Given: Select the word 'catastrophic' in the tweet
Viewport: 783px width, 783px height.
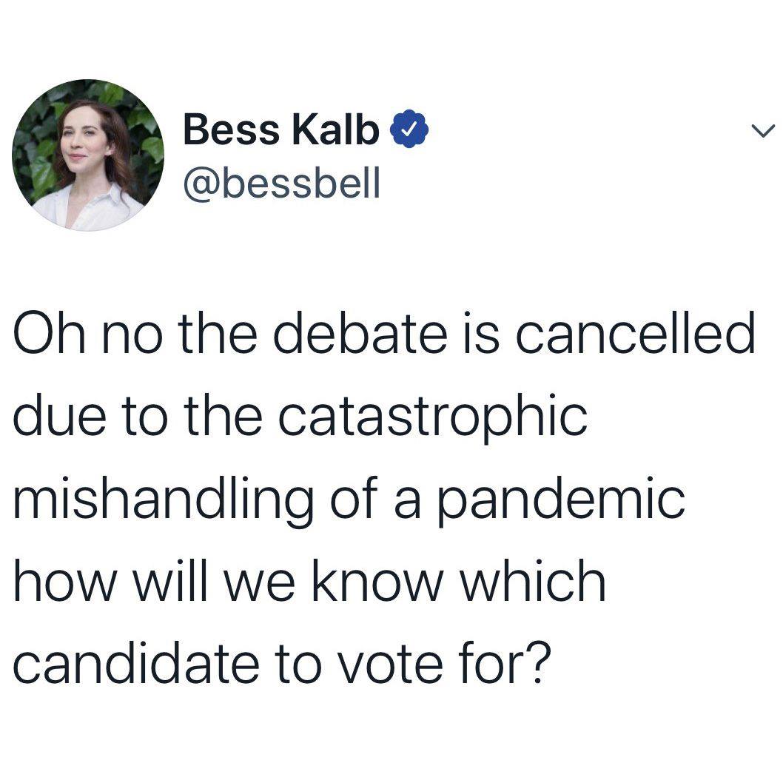Looking at the screenshot, I should pos(433,416).
